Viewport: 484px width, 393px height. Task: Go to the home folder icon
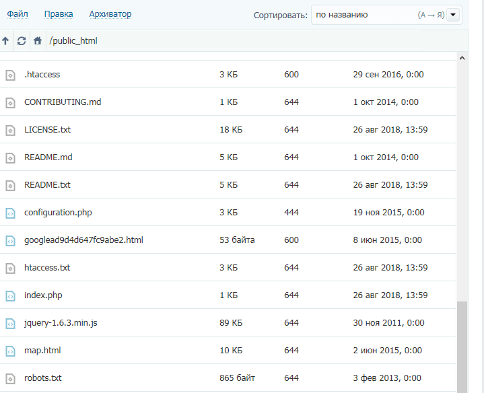tap(38, 41)
